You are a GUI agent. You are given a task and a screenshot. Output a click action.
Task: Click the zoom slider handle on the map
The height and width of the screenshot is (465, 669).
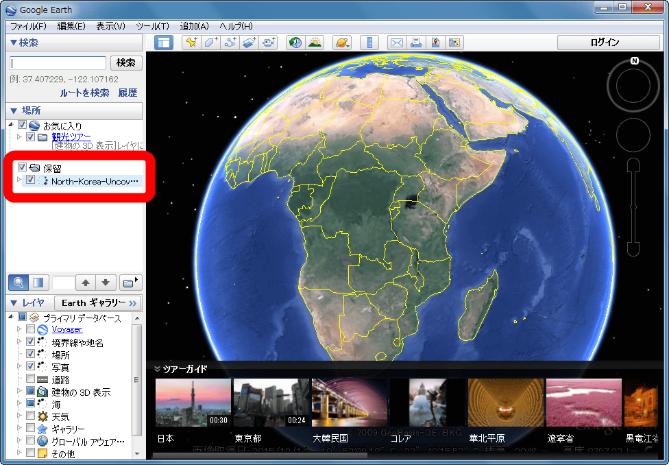click(633, 207)
